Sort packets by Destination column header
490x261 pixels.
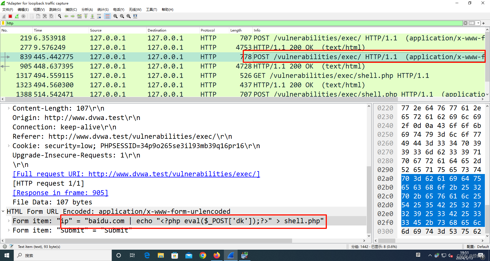tap(173, 30)
